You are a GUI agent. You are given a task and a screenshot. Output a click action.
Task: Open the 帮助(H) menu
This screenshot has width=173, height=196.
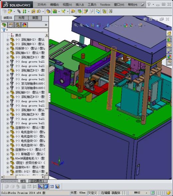point(133,5)
